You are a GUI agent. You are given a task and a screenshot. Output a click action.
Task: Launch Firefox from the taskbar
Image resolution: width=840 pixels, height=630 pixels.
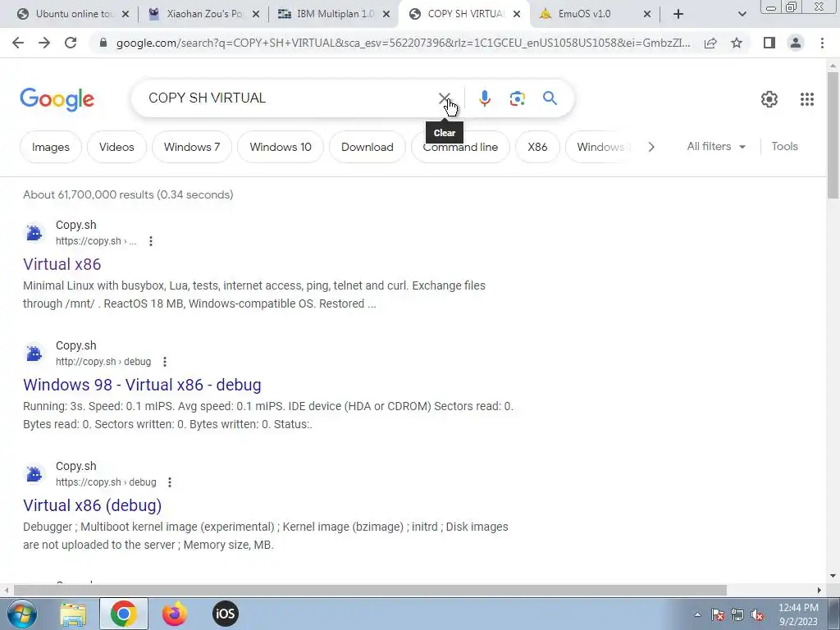[175, 614]
